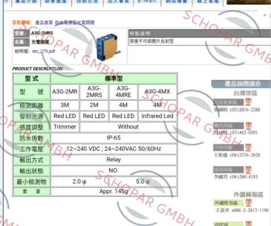
Task: Click the (06)280-4355 phone number
Action: coord(244,177)
